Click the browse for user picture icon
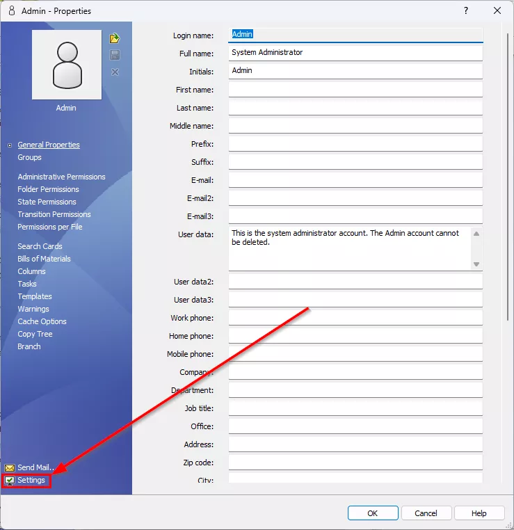The height and width of the screenshot is (530, 514). tap(115, 38)
